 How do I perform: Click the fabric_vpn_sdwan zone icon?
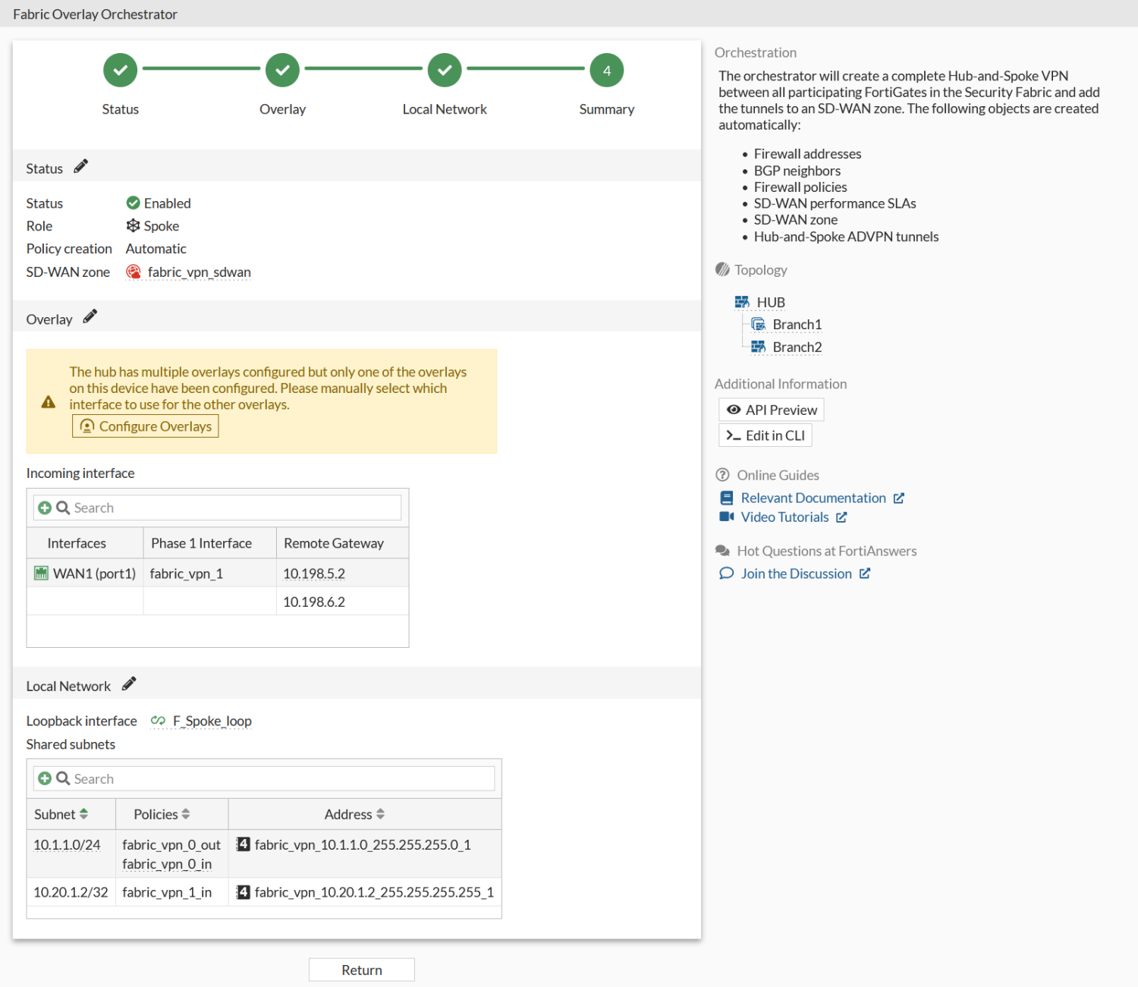pyautogui.click(x=134, y=272)
